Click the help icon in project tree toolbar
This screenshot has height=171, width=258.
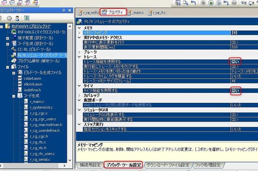tap(9, 18)
